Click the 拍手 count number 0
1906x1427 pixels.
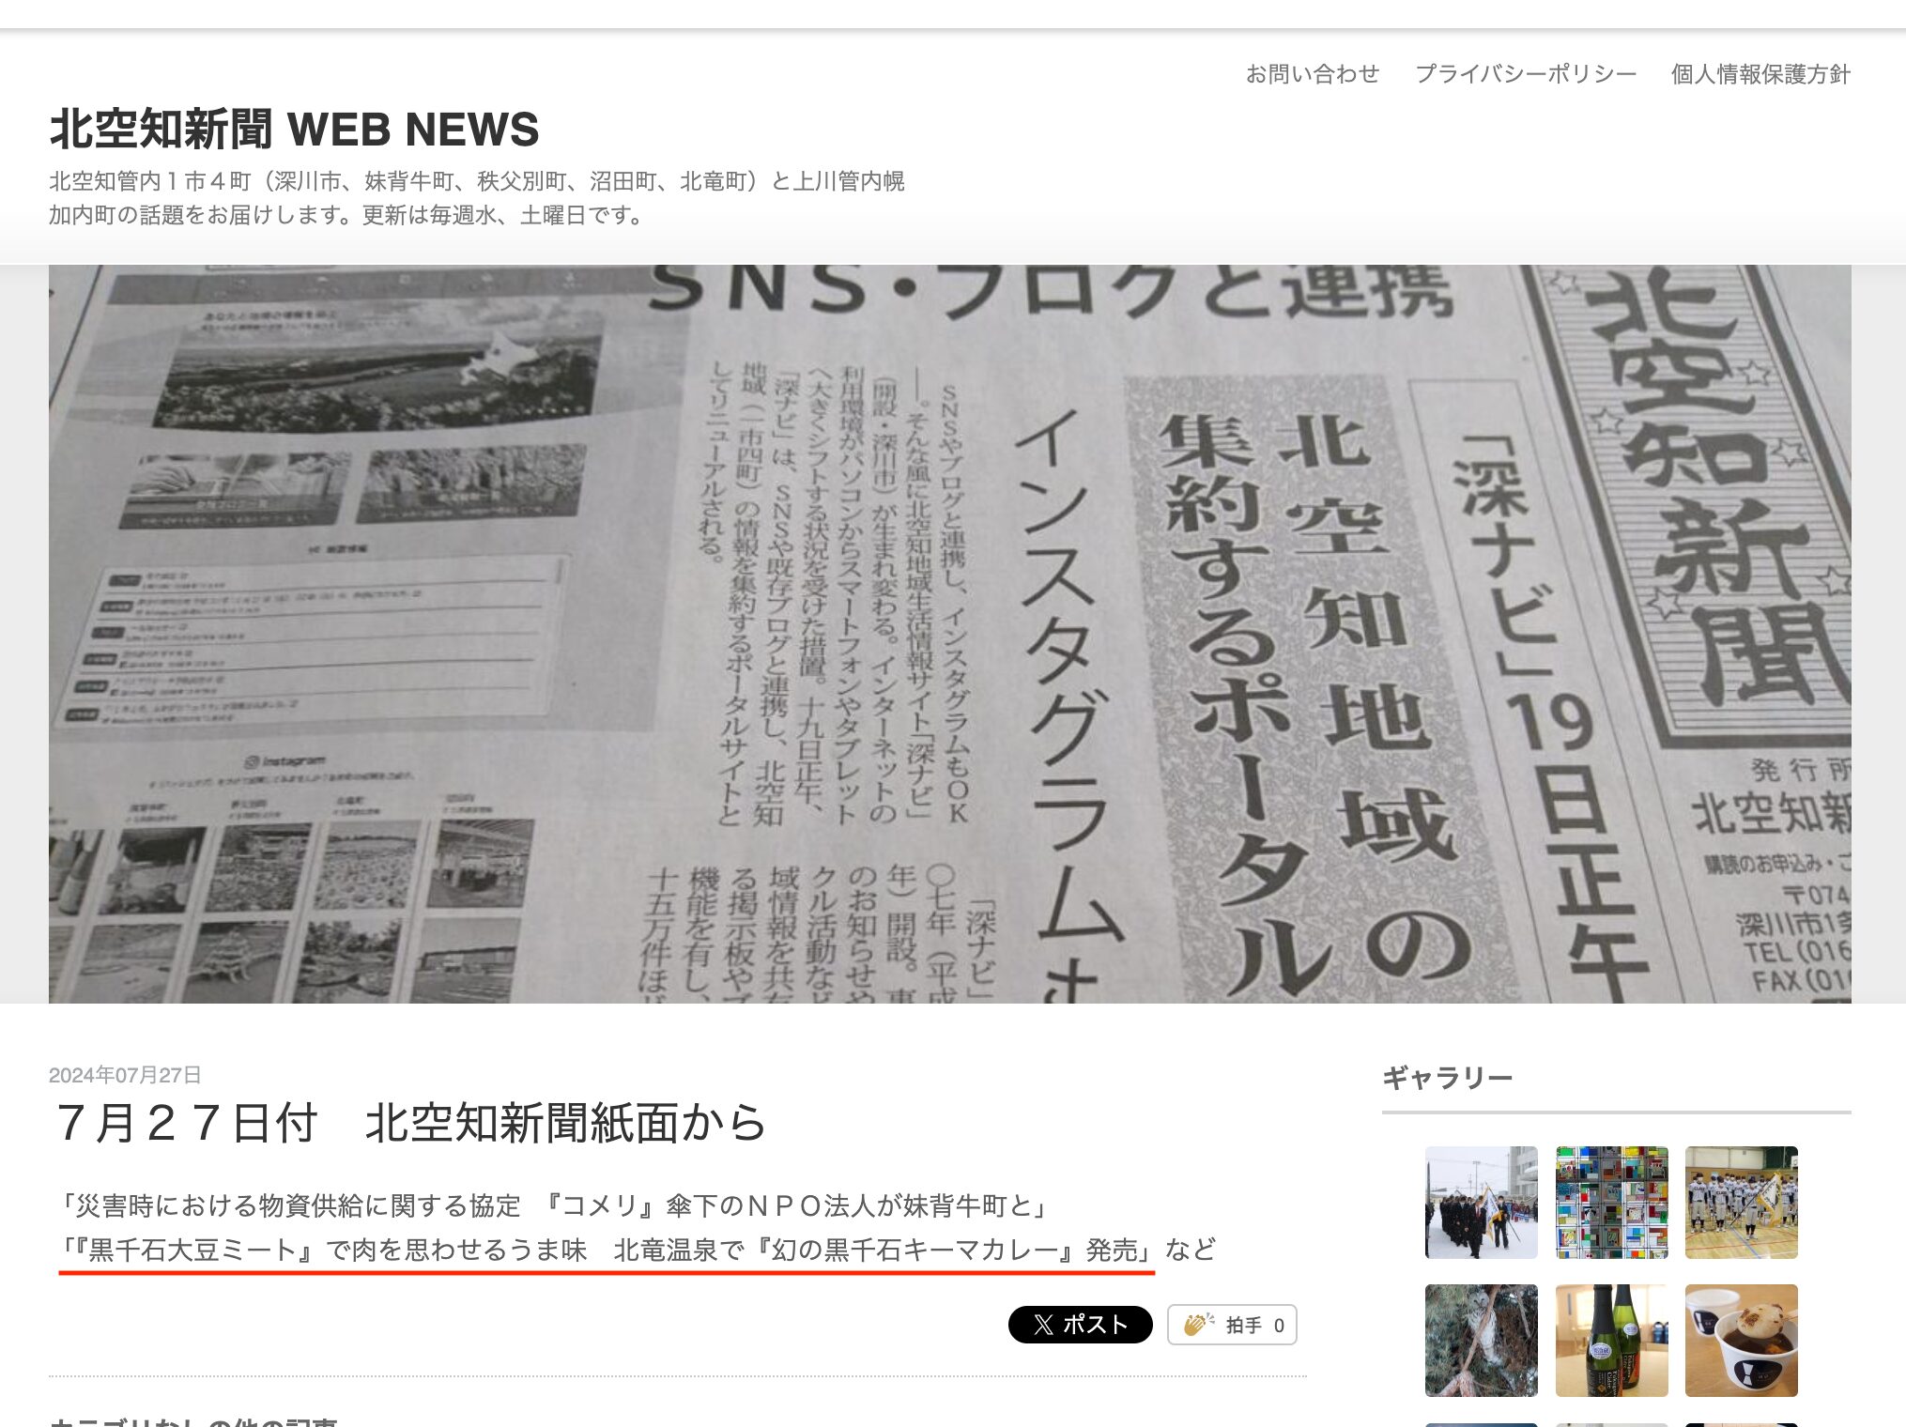pos(1278,1326)
